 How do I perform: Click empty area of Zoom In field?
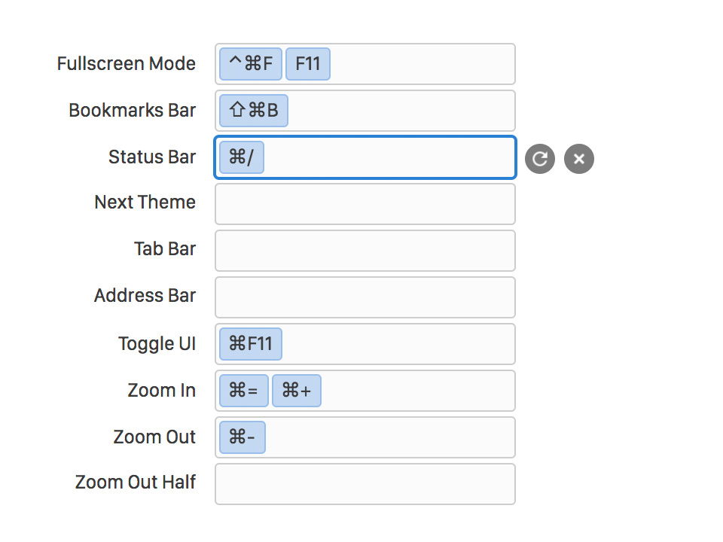coord(417,391)
